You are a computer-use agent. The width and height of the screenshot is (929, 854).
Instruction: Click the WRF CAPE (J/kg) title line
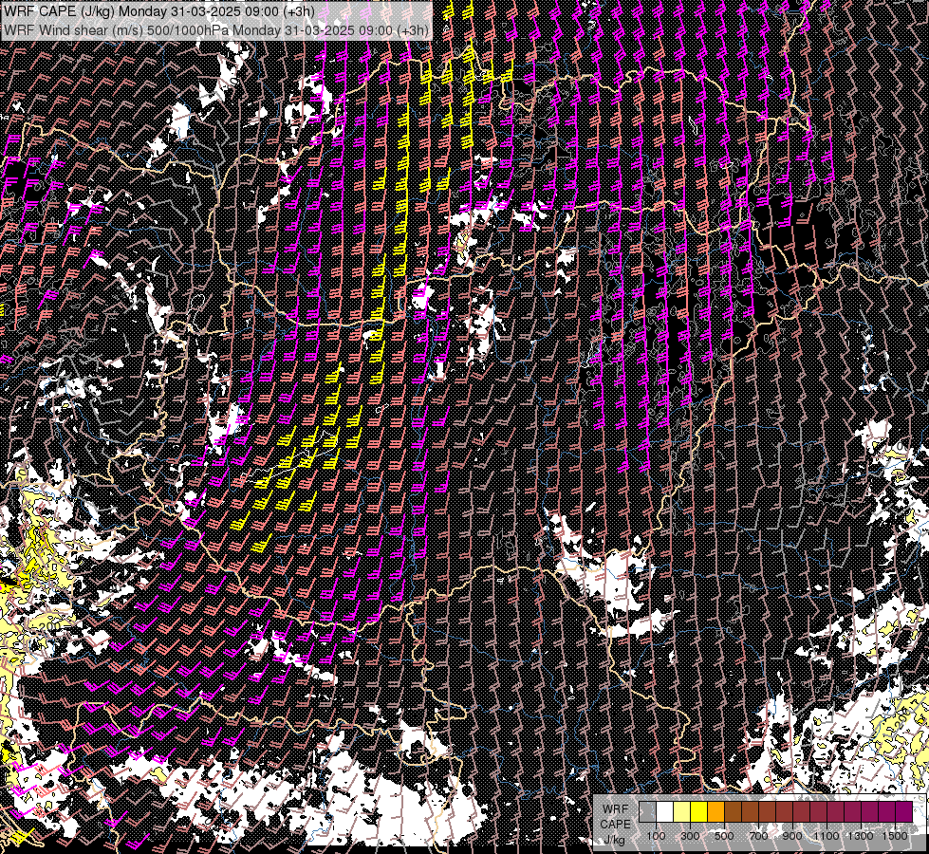click(x=158, y=11)
